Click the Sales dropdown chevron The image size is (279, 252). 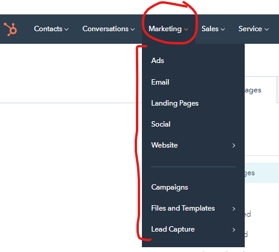tap(222, 29)
